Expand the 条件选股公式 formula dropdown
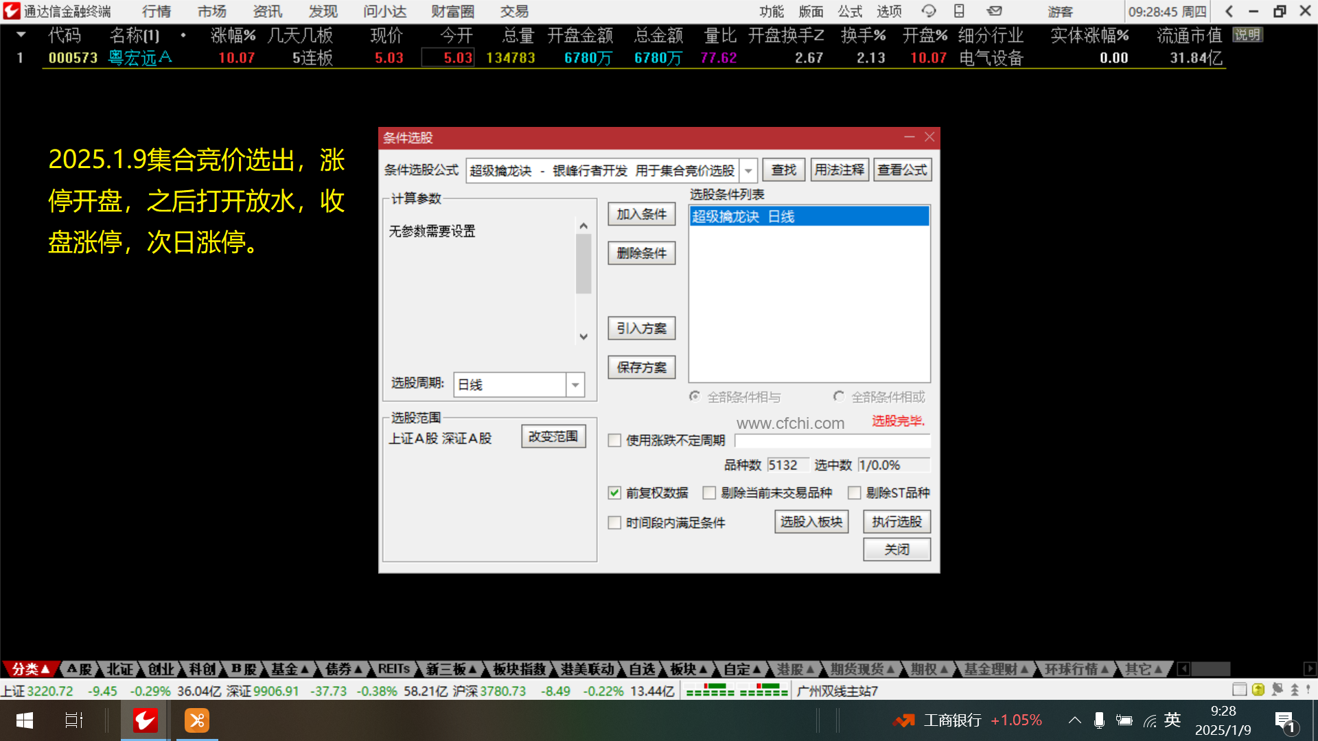Viewport: 1318px width, 741px height. pyautogui.click(x=748, y=170)
